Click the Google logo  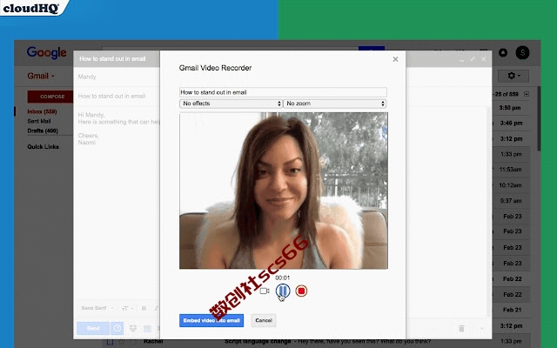point(46,52)
